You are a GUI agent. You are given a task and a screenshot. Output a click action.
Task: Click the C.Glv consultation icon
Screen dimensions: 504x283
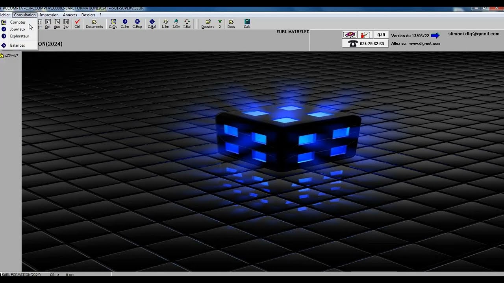(113, 24)
